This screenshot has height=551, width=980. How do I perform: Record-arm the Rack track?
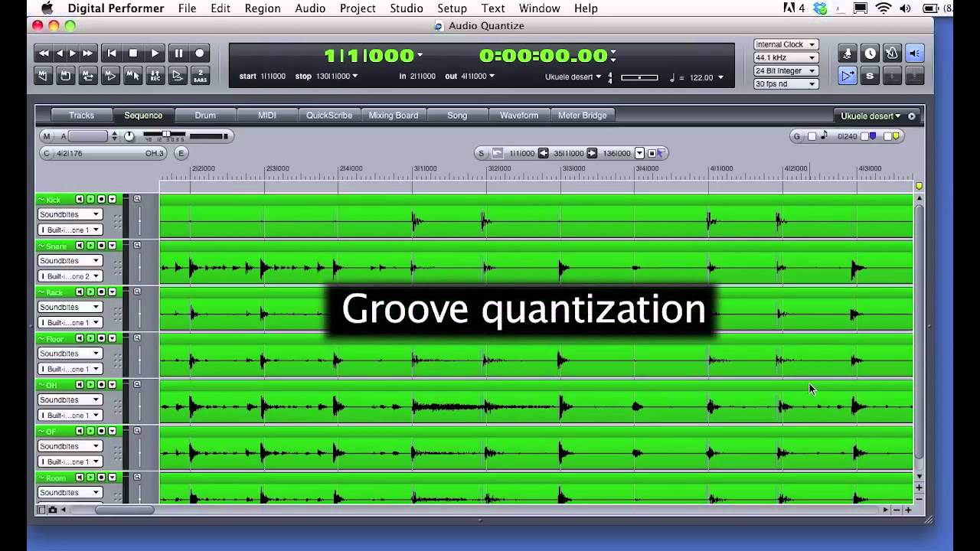(x=101, y=292)
